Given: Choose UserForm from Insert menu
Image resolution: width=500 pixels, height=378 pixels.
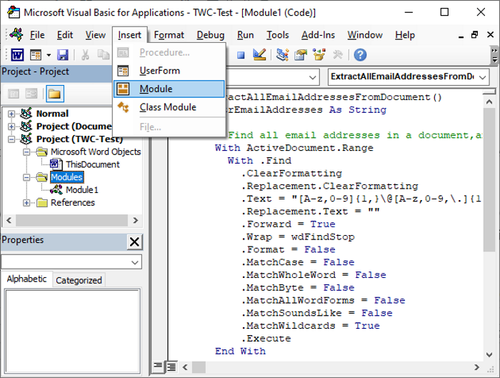Looking at the screenshot, I should 169,71.
